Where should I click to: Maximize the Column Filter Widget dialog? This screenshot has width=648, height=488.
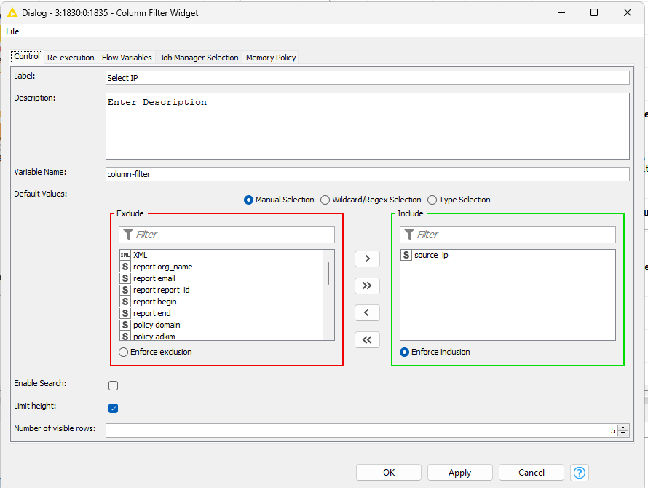pyautogui.click(x=594, y=12)
